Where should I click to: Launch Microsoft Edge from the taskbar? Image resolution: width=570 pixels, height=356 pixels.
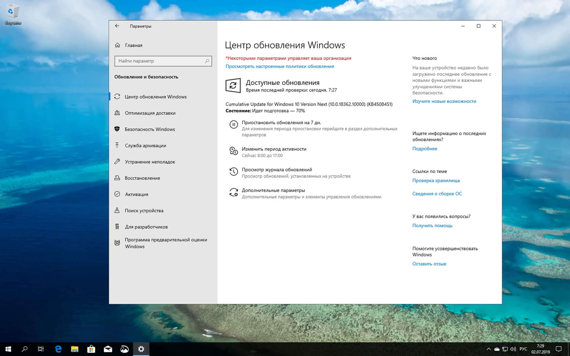coord(58,348)
